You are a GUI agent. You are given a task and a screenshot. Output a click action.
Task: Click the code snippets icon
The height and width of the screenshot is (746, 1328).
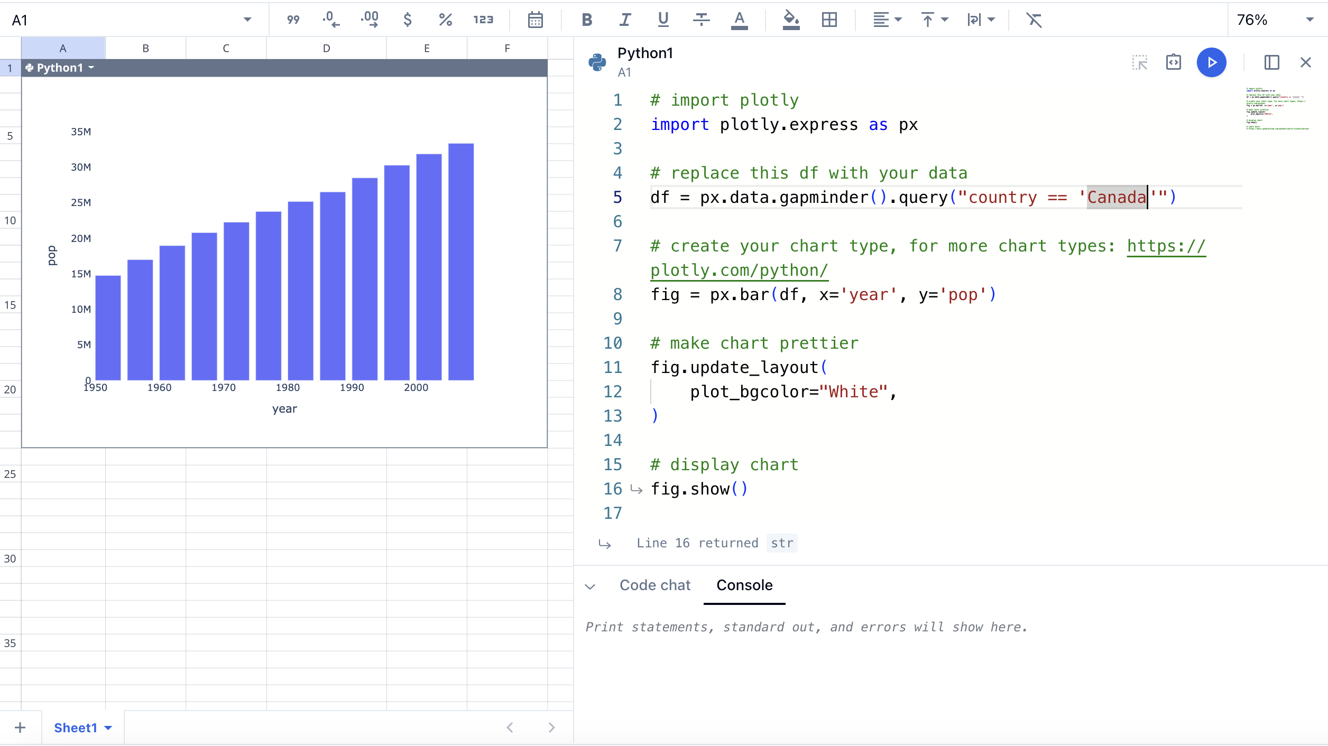click(x=1173, y=62)
